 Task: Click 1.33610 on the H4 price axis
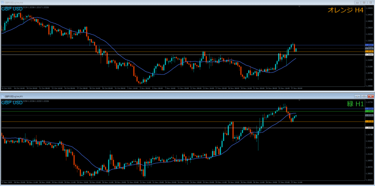(370, 27)
